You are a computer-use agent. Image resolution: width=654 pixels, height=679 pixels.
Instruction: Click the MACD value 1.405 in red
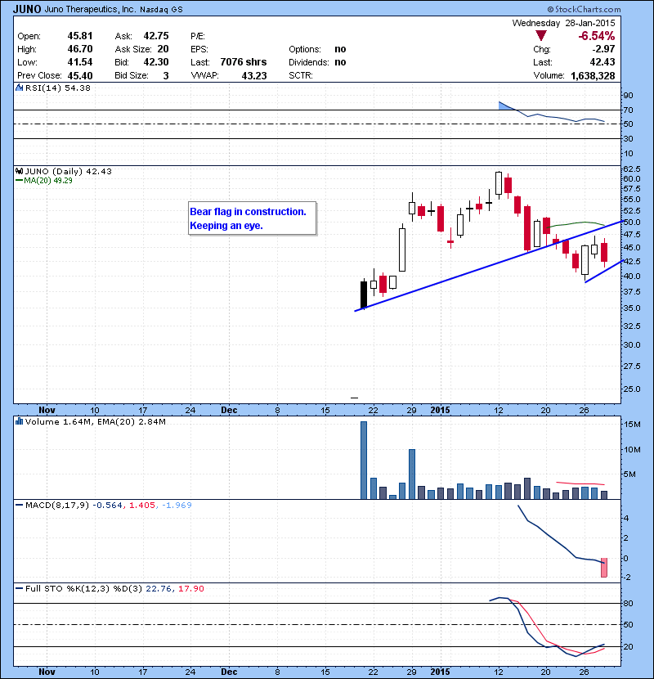[142, 505]
